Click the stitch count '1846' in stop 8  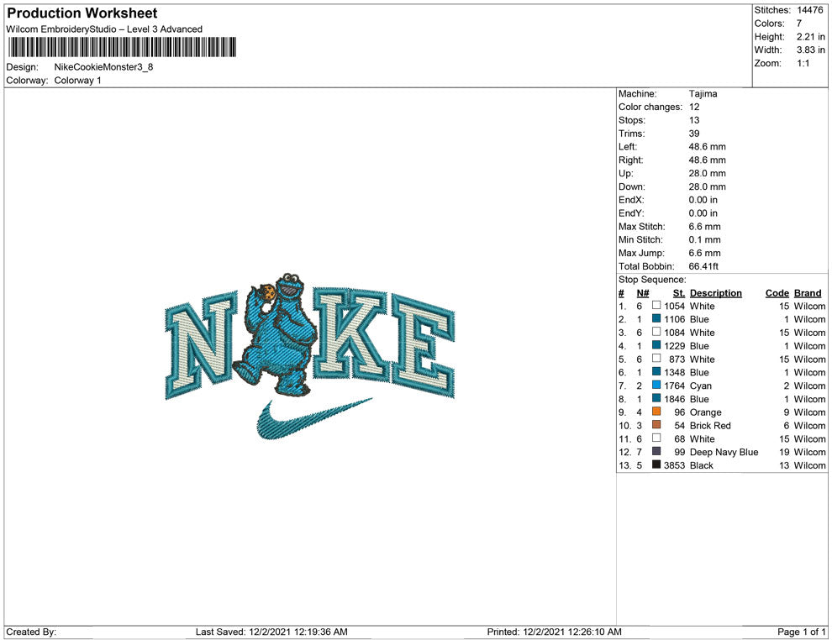[674, 399]
